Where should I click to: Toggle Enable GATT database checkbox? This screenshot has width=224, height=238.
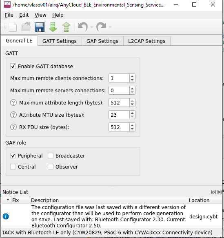click(x=13, y=66)
